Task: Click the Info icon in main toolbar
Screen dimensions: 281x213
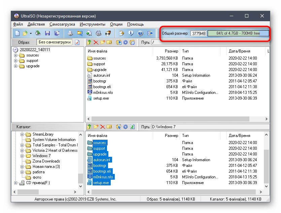Action: 131,33
